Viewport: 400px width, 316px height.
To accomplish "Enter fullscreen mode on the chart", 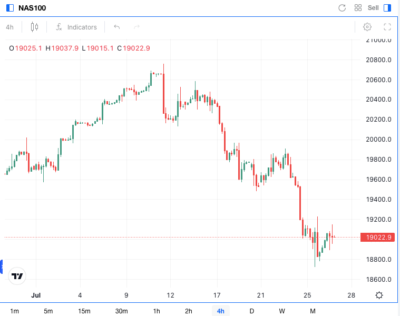I will 387,27.
